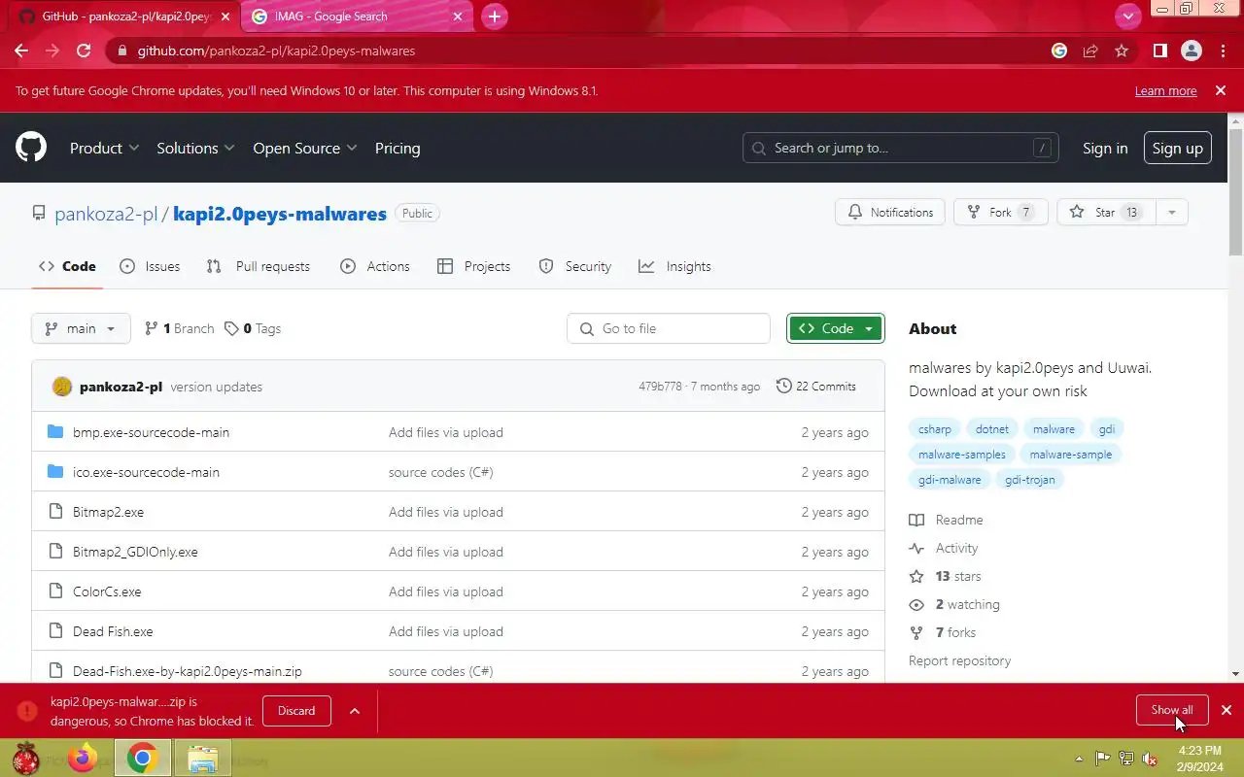Viewport: 1244px width, 777px height.
Task: Click the Notifications button
Action: [890, 212]
